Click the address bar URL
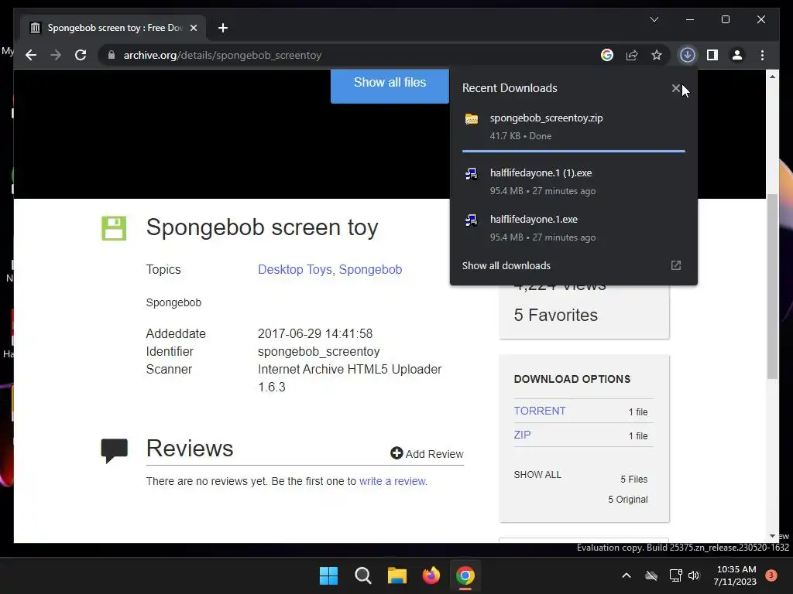793x594 pixels. coord(222,55)
